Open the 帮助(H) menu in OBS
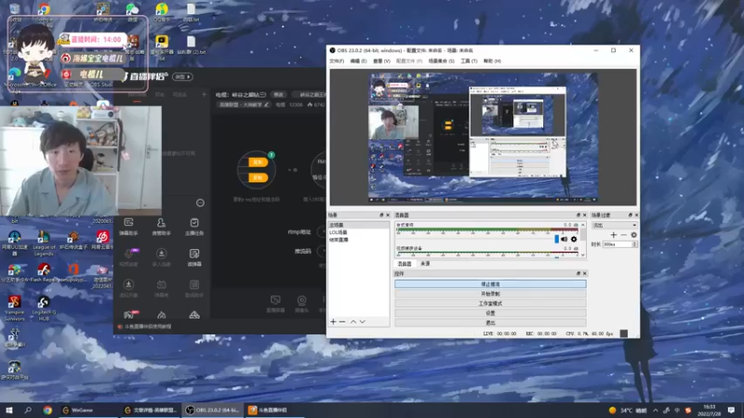Screen dimensions: 744x418 (492, 61)
